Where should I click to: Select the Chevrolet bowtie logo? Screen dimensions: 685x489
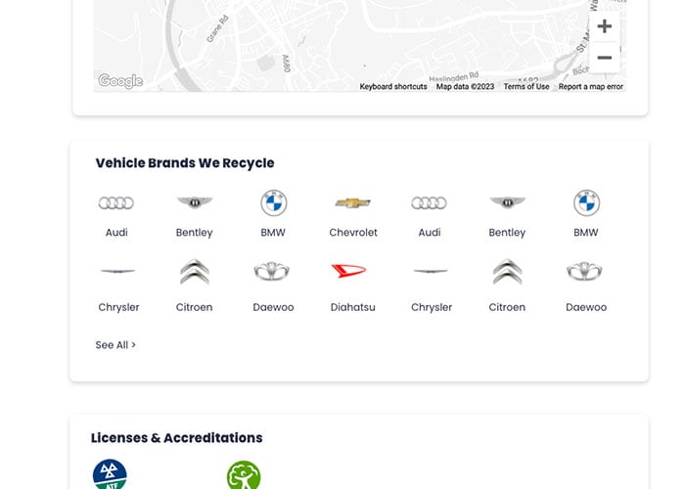(353, 202)
